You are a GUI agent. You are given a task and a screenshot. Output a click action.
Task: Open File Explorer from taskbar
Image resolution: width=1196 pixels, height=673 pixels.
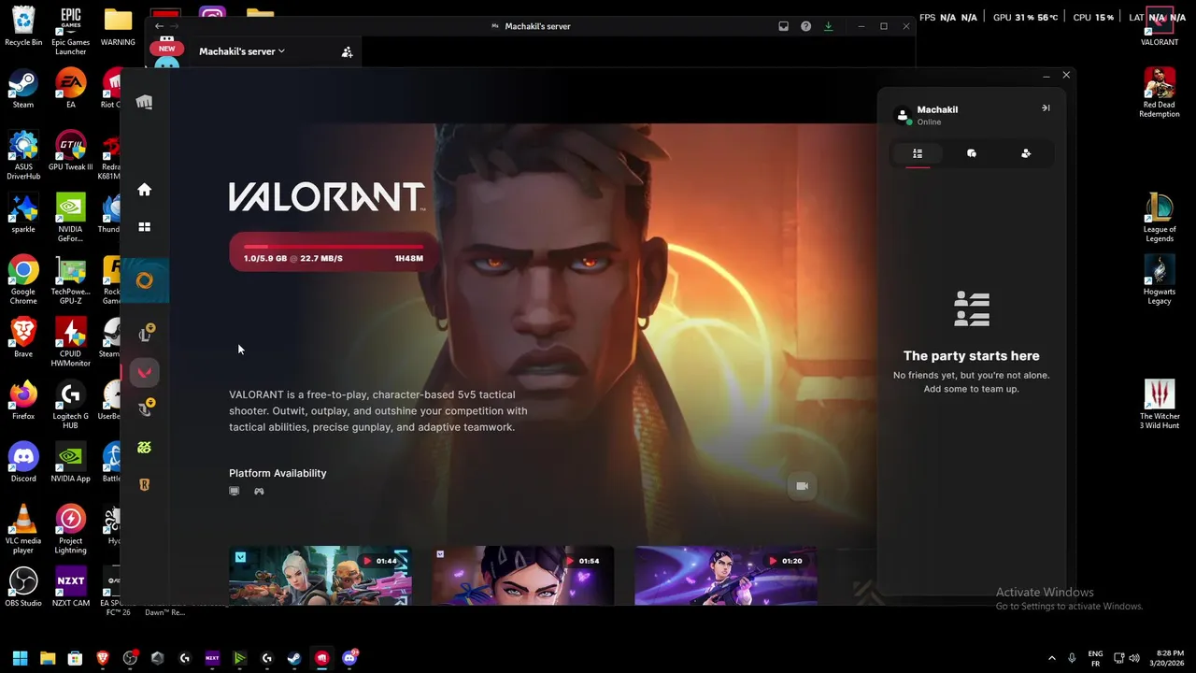point(48,658)
